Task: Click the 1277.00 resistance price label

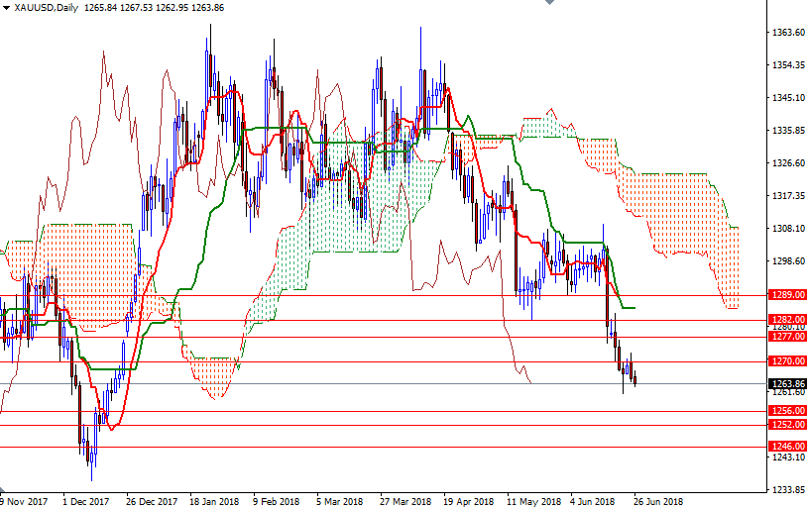Action: coord(785,337)
